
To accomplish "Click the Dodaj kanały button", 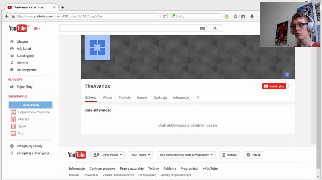I will (x=30, y=105).
